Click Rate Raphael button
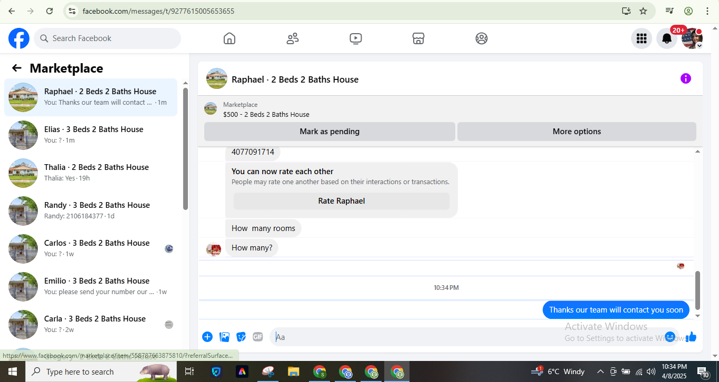This screenshot has height=382, width=719. coord(342,201)
